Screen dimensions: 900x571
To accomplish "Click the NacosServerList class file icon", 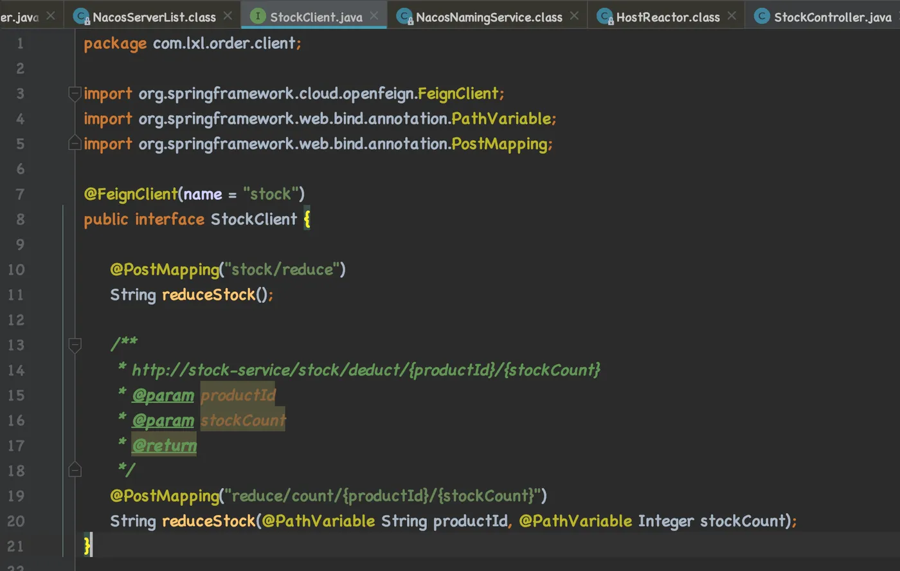I will point(81,16).
